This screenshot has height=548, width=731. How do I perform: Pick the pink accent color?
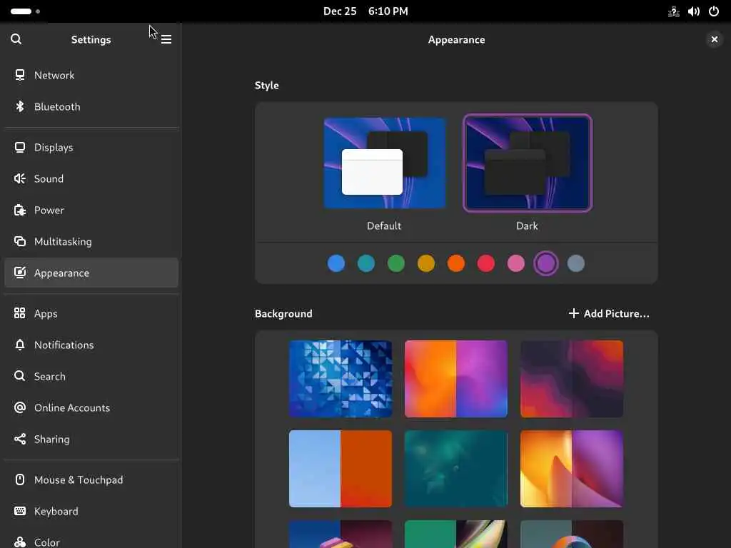click(516, 263)
